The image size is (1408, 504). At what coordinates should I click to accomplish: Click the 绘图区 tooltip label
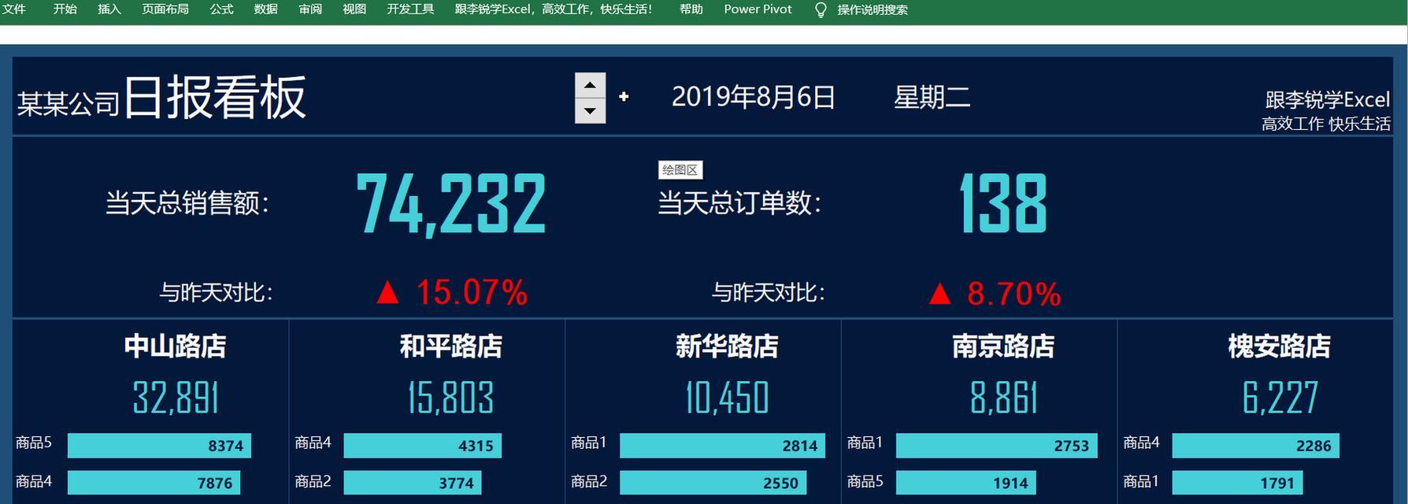(680, 170)
